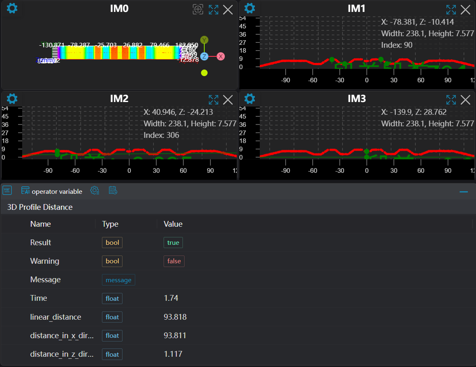Click the crosshair reset-view icon in IM0

[x=198, y=9]
